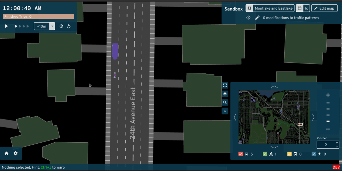The height and width of the screenshot is (171, 342).
Task: Select the third zoom level marker
Action: (x=328, y=115)
